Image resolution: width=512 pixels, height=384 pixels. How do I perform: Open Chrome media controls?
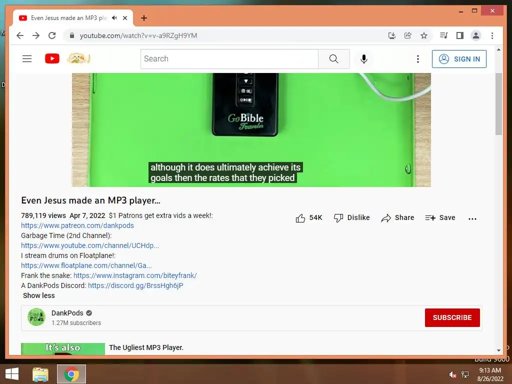coord(444,35)
